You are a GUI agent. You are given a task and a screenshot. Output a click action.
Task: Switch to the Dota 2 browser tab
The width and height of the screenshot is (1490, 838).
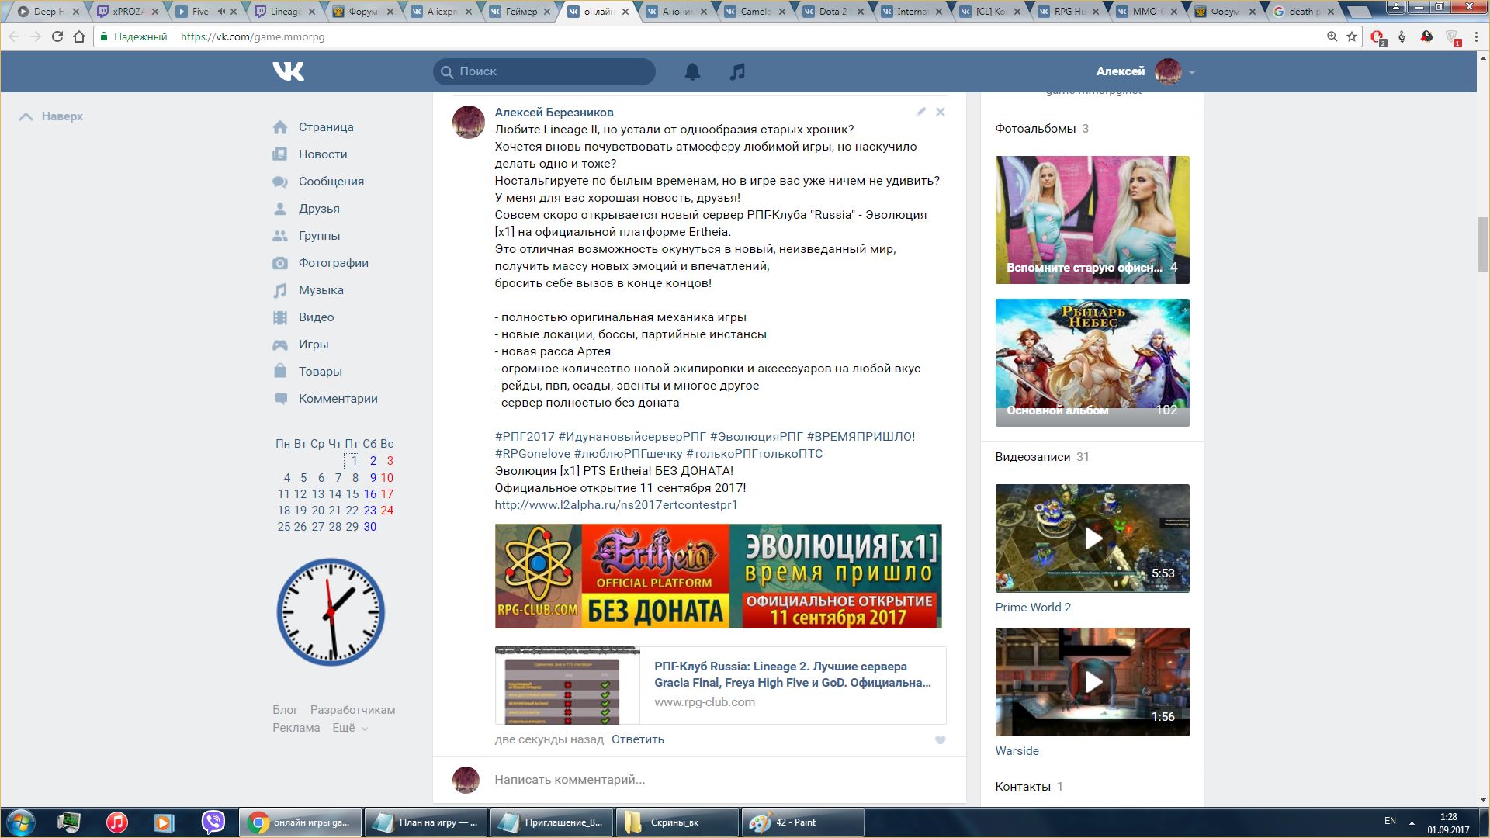click(x=834, y=12)
